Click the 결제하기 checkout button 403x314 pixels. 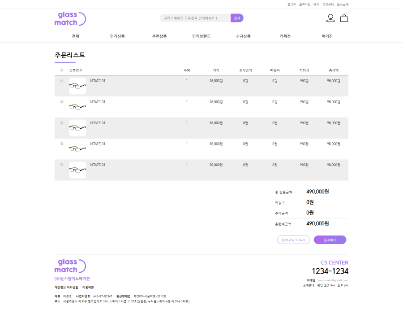[x=330, y=240]
